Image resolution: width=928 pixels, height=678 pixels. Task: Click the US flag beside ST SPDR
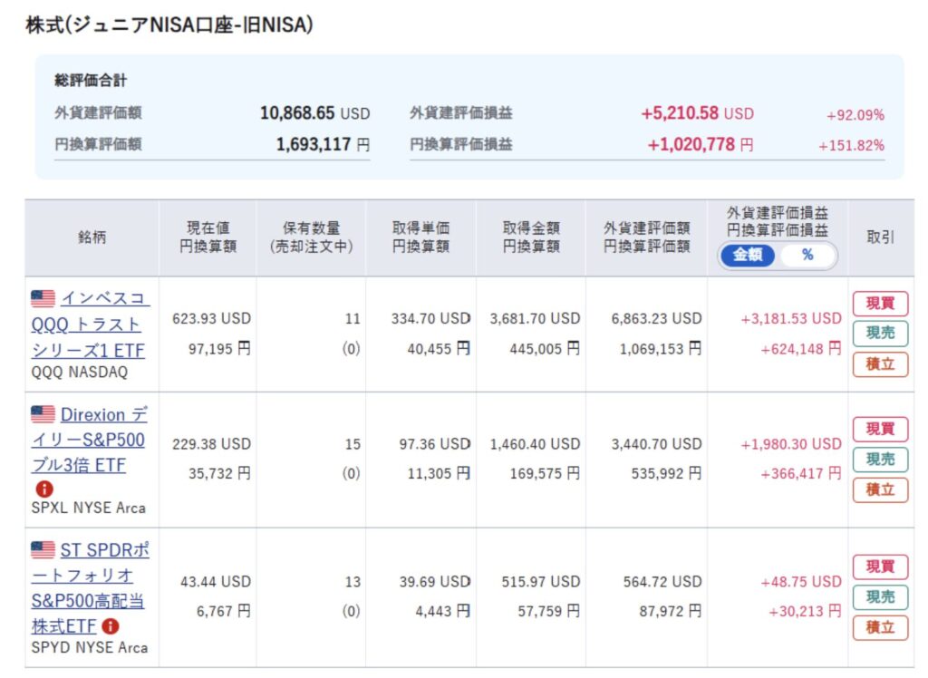pyautogui.click(x=43, y=549)
